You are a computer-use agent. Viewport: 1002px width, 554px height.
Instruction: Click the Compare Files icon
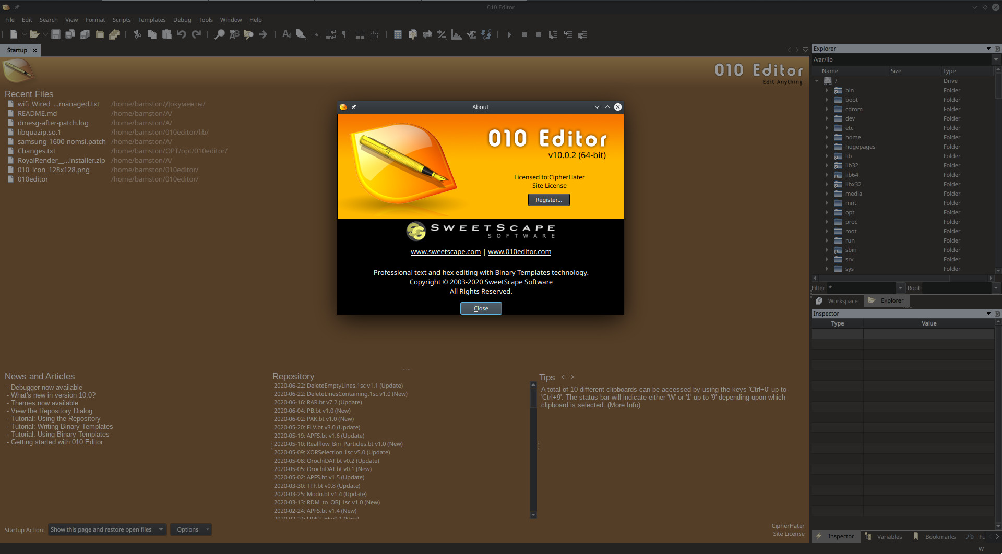[412, 34]
